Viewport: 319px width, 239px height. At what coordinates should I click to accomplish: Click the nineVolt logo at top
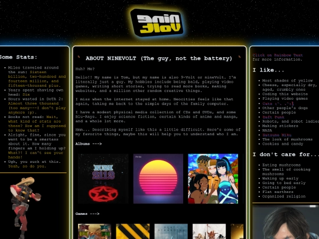(157, 23)
